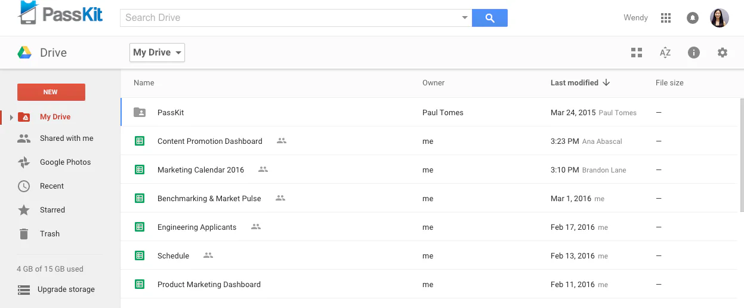Open the notifications bell
This screenshot has height=308, width=744.
(x=692, y=18)
